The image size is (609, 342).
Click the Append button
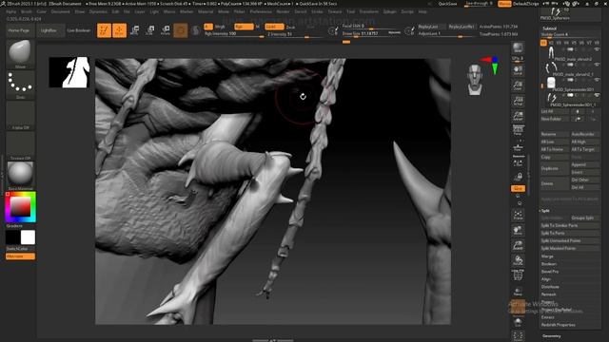click(585, 164)
